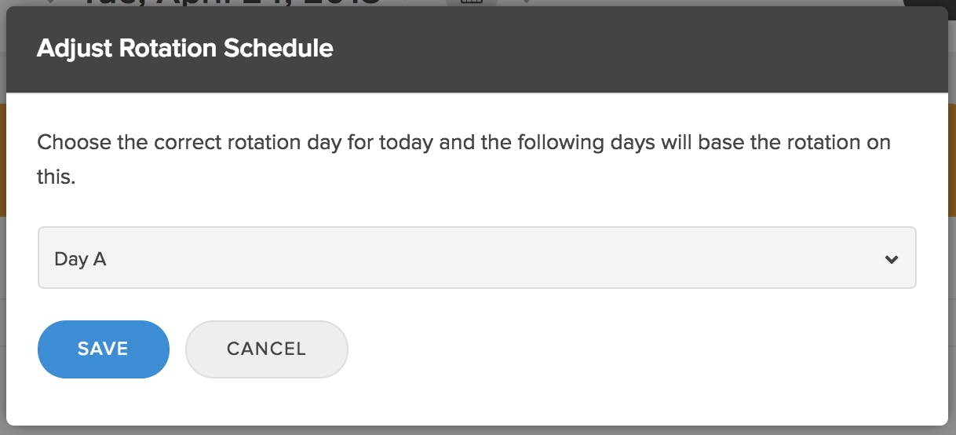Click the word "this." in the description
Screen dimensions: 956x435
56,177
